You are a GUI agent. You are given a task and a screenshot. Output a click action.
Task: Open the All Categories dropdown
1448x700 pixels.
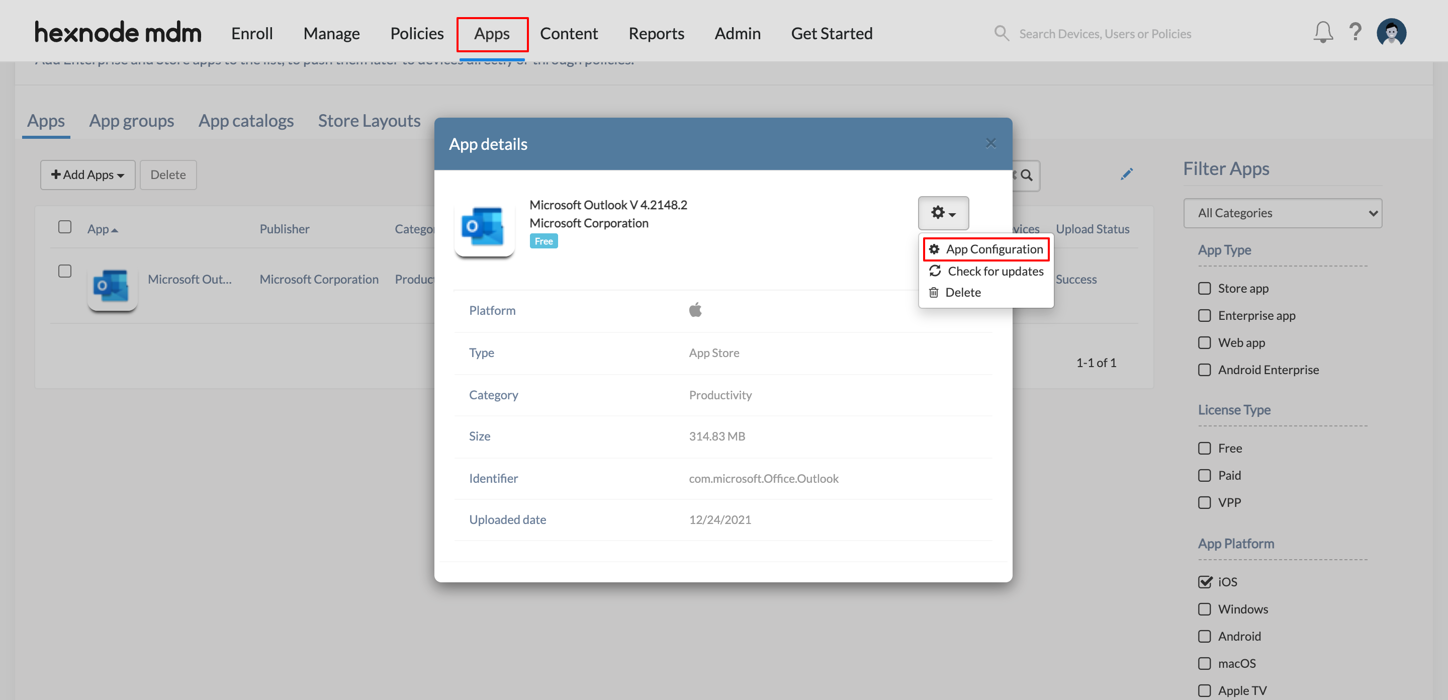(x=1282, y=213)
